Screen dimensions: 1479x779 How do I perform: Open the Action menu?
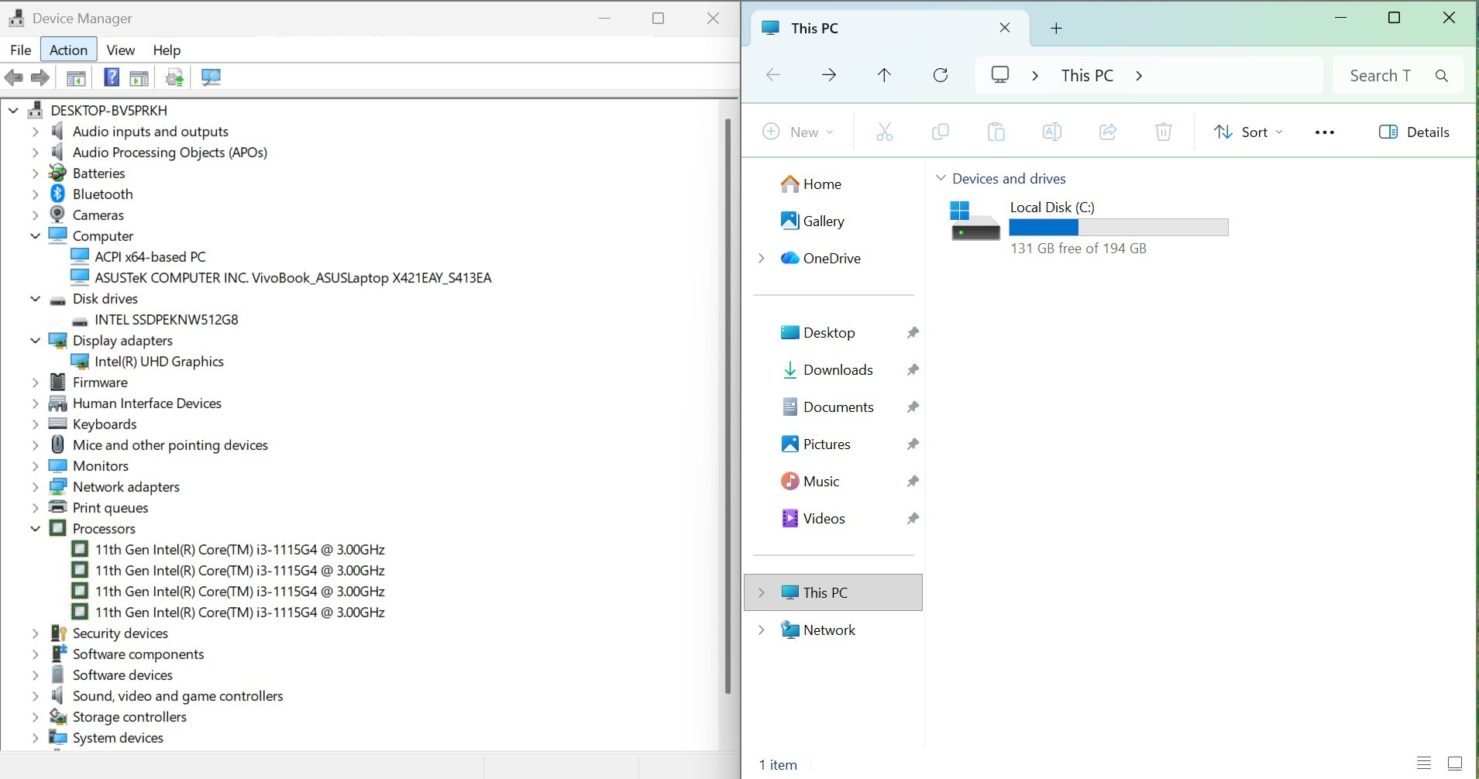pos(68,50)
